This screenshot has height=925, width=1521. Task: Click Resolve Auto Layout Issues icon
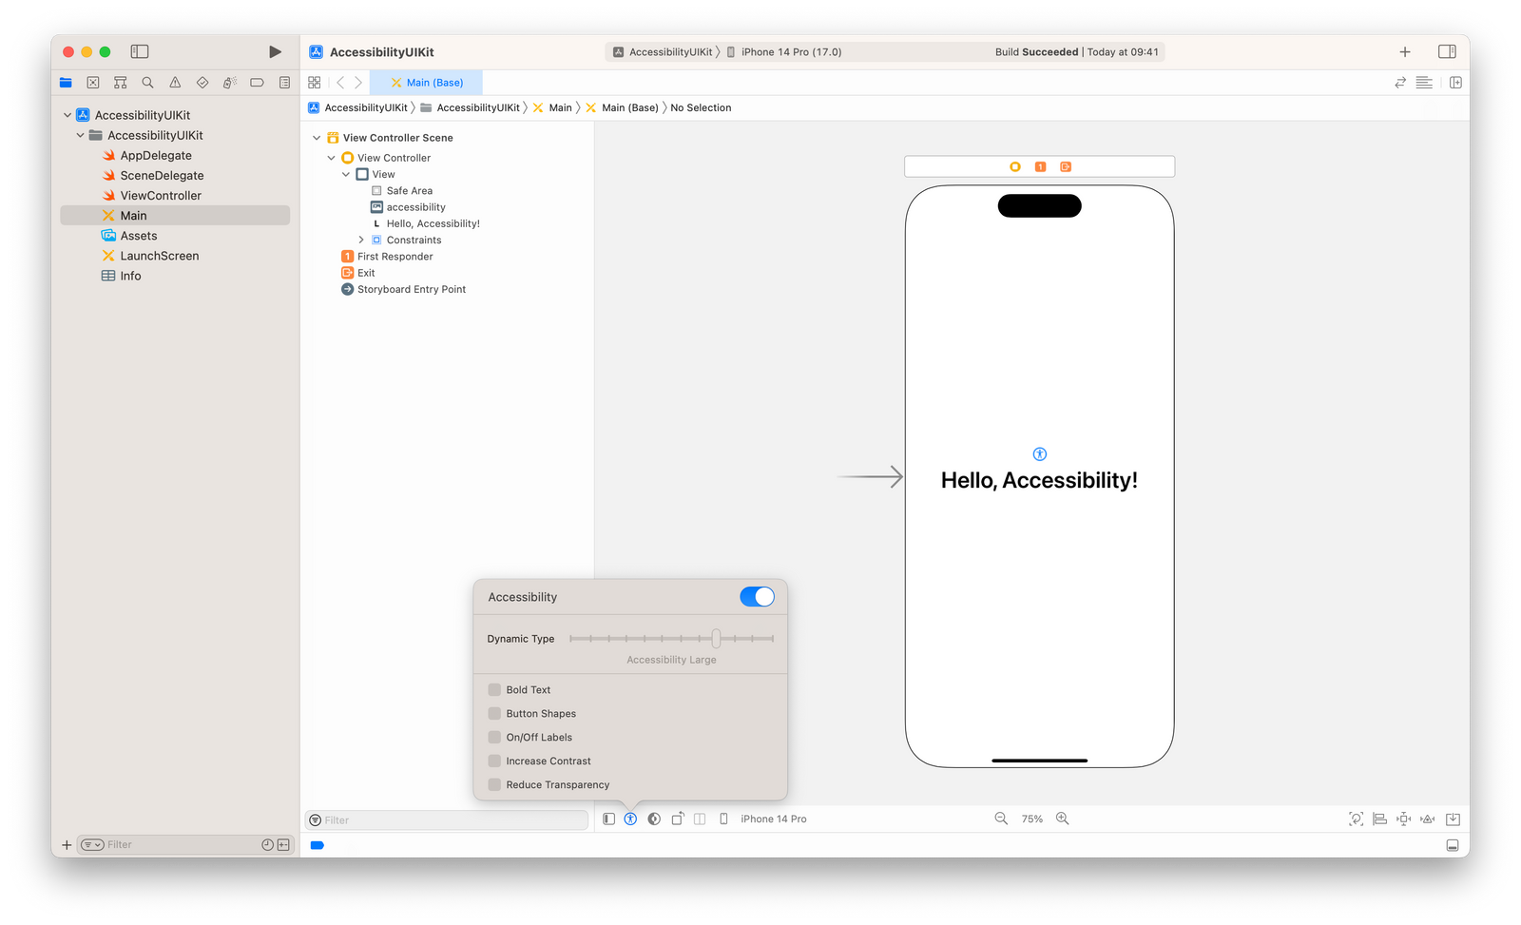point(1428,819)
